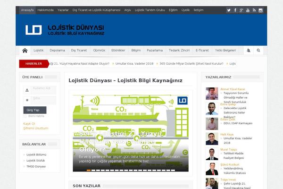Click the home icon in navigation bar
283x189 pixels.
(25, 51)
